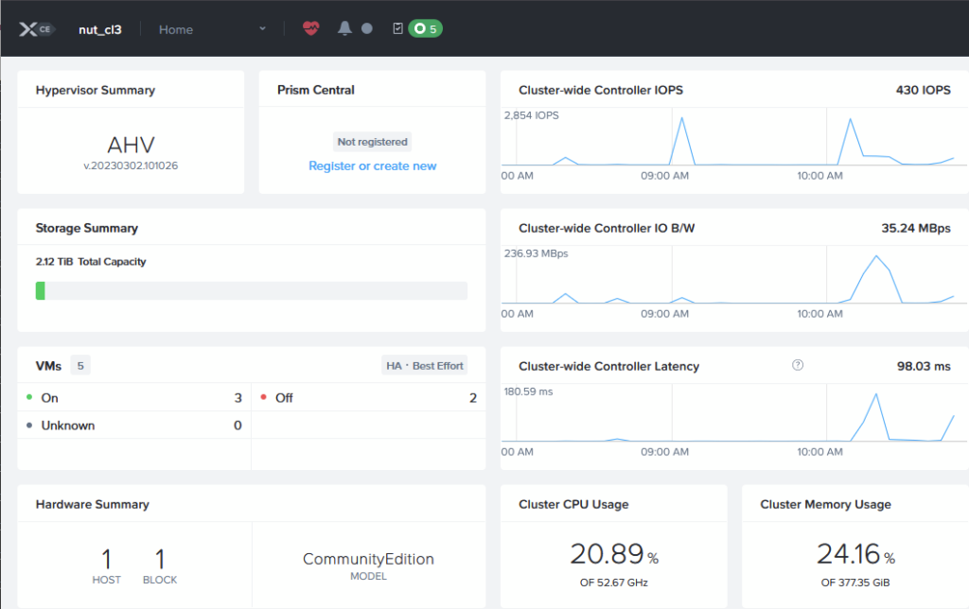Click the Storage Summary capacity bar
This screenshot has width=969, height=609.
pos(251,290)
